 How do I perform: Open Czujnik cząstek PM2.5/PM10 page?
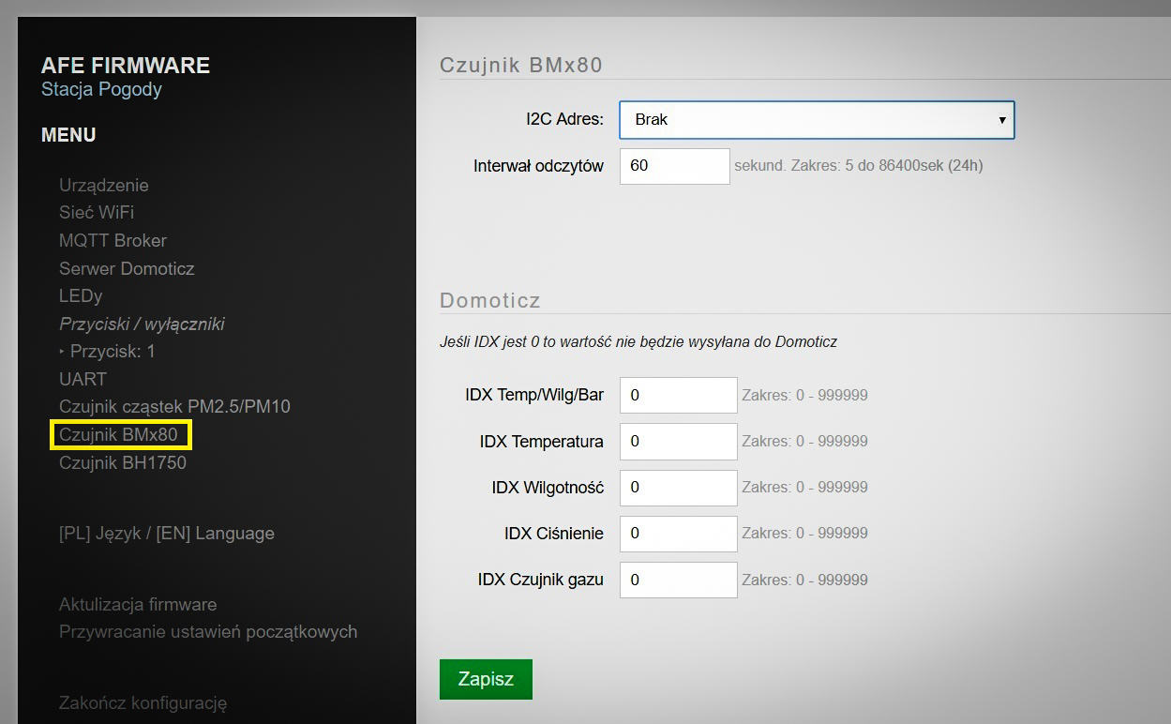[x=174, y=406]
